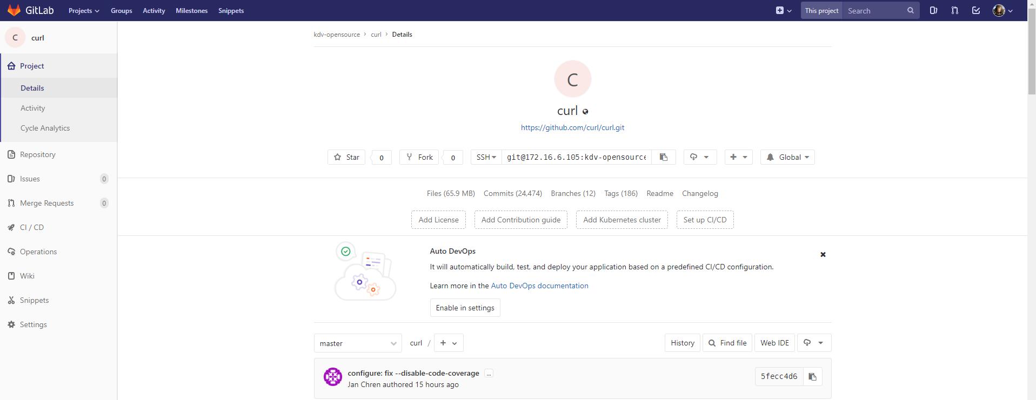
Task: Expand commit message ellipsis button
Action: tap(489, 374)
